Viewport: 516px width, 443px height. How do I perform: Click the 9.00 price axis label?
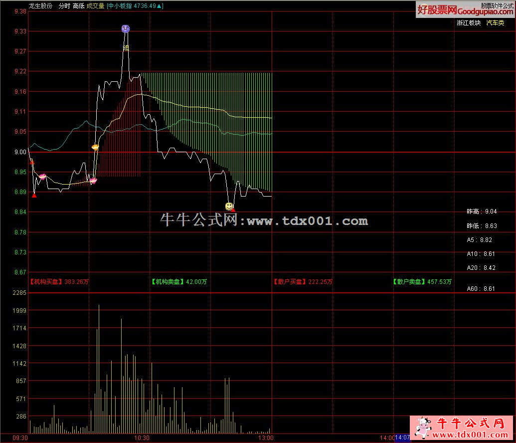click(x=20, y=152)
